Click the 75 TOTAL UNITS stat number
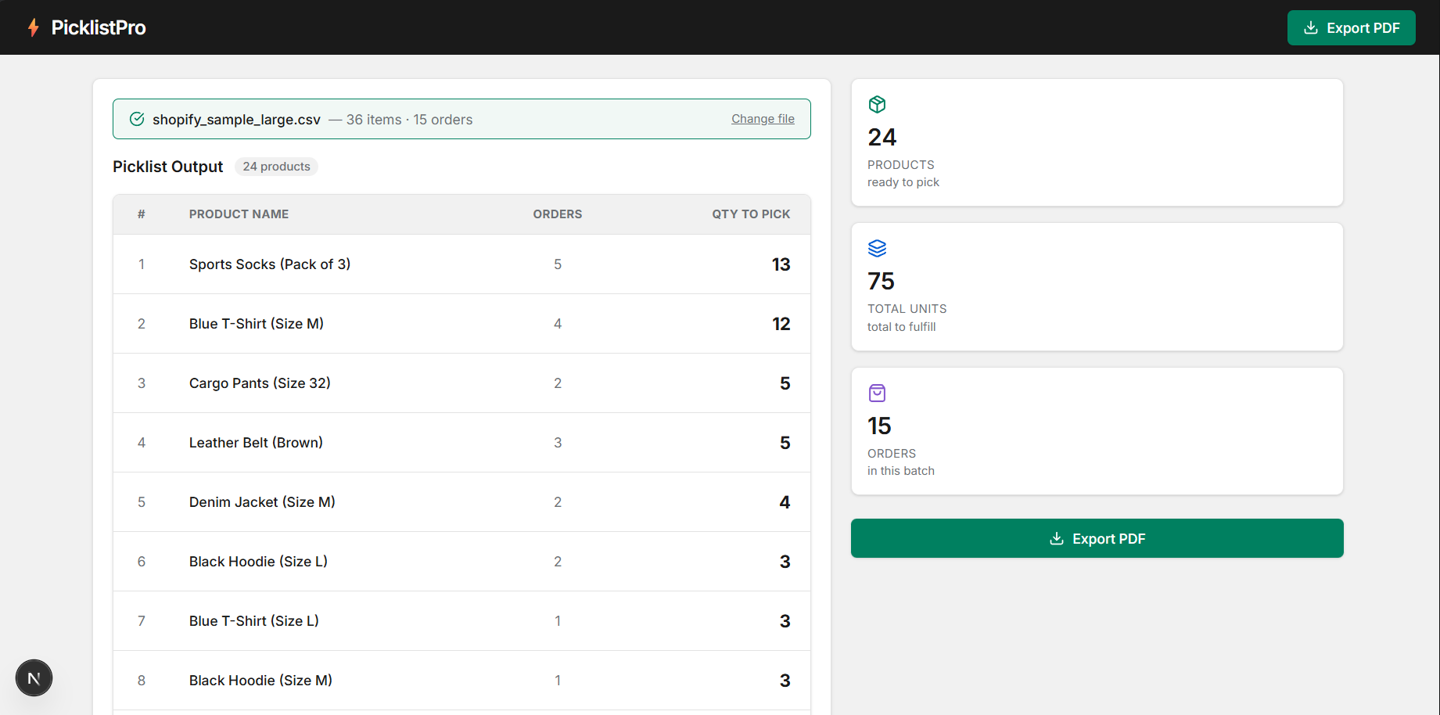The height and width of the screenshot is (715, 1440). click(881, 281)
